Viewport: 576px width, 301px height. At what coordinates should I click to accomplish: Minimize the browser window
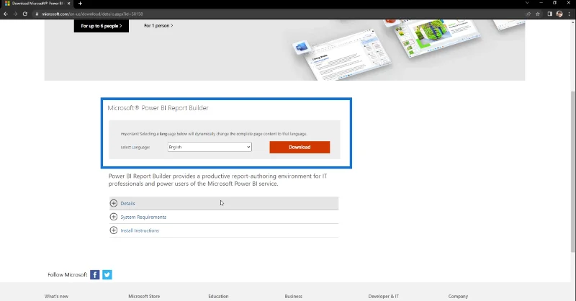[541, 3]
